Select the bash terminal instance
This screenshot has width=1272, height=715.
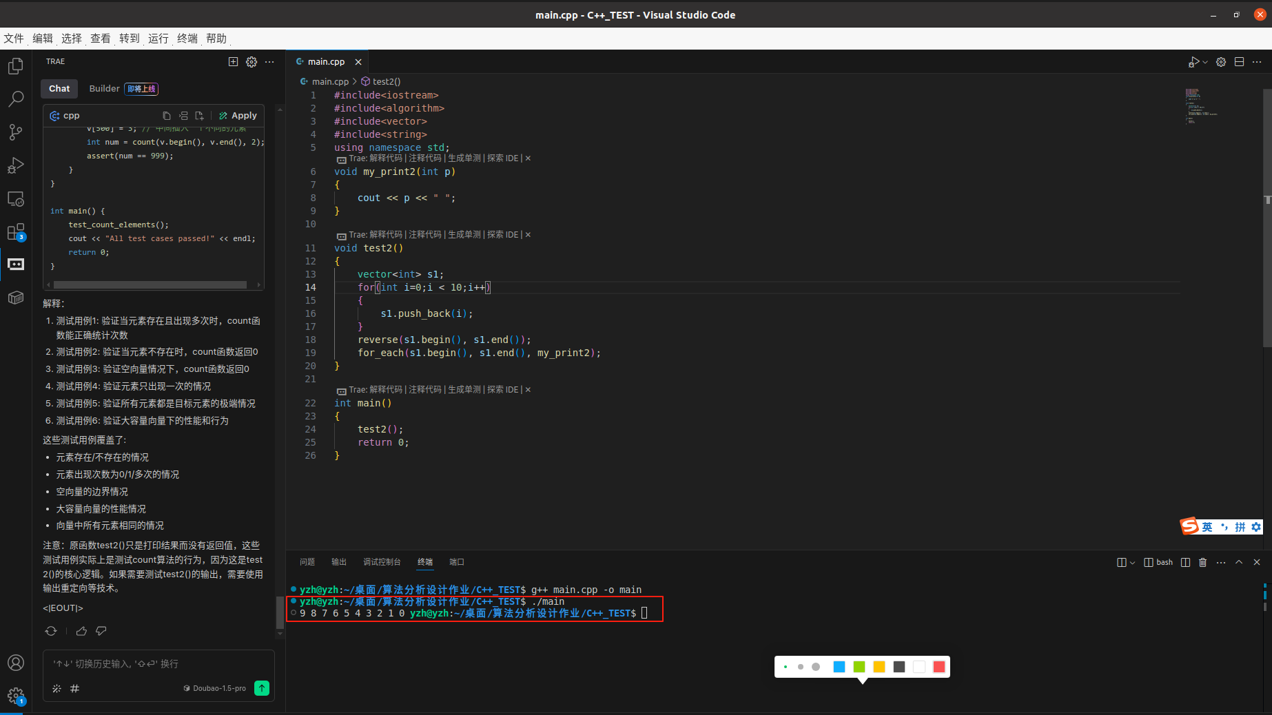tap(1158, 563)
